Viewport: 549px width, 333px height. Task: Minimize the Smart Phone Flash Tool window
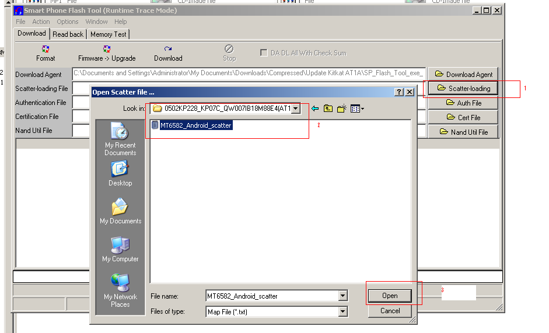click(477, 10)
